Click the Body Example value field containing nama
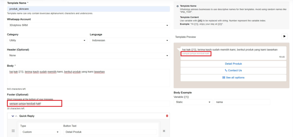 pyautogui.click(x=241, y=102)
